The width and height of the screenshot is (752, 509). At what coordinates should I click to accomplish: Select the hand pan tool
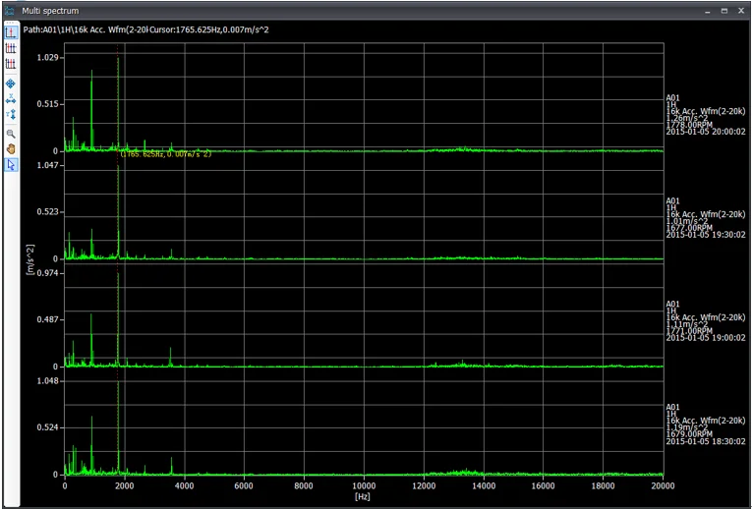(x=11, y=148)
